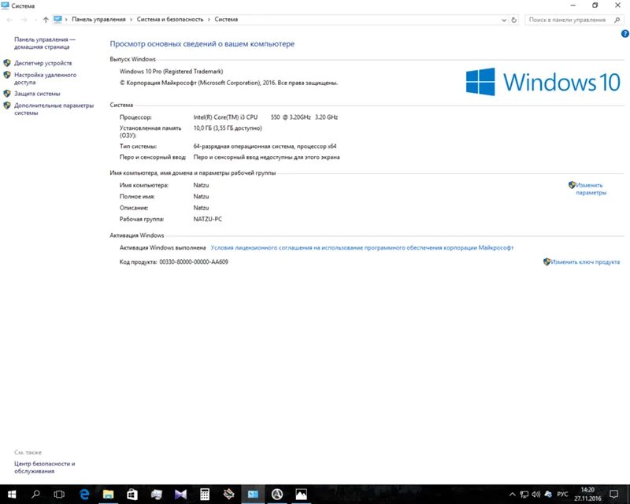This screenshot has width=630, height=504.
Task: Refresh the address bar view
Action: (514, 20)
